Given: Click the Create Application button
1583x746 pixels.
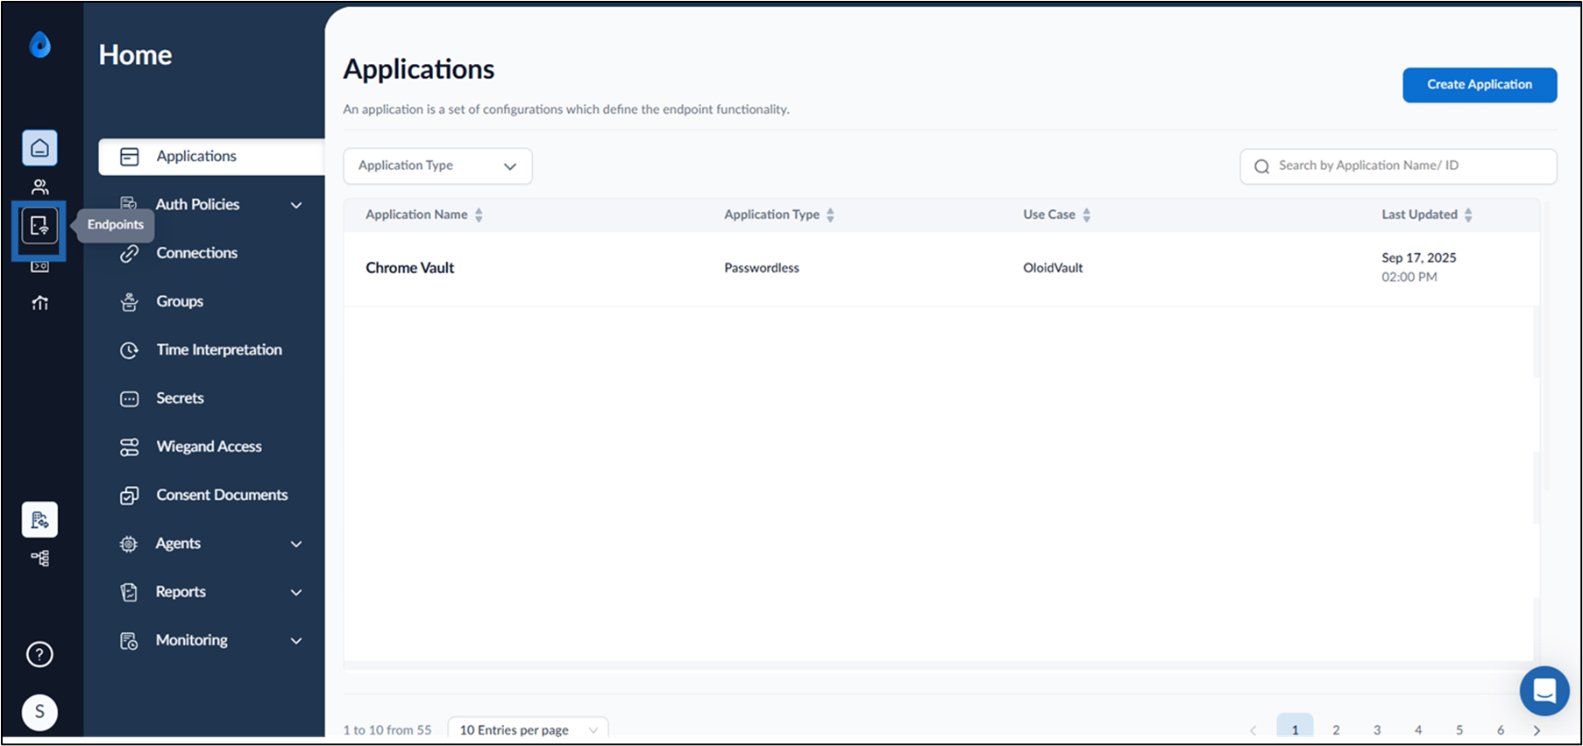Looking at the screenshot, I should 1480,85.
